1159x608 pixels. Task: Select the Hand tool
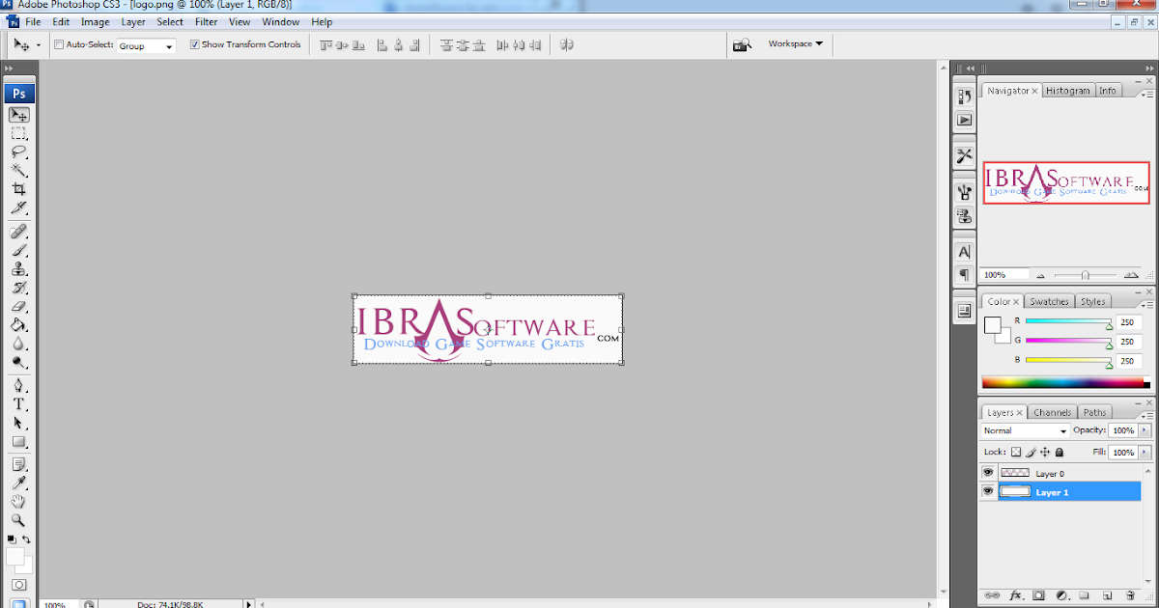coord(19,502)
